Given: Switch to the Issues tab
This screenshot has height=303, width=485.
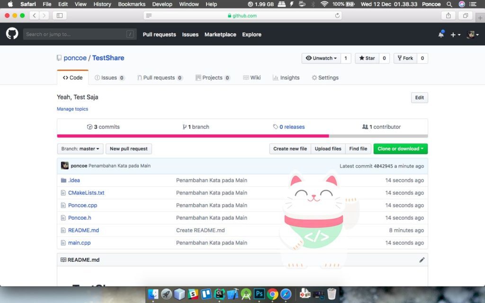Looking at the screenshot, I should 109,78.
